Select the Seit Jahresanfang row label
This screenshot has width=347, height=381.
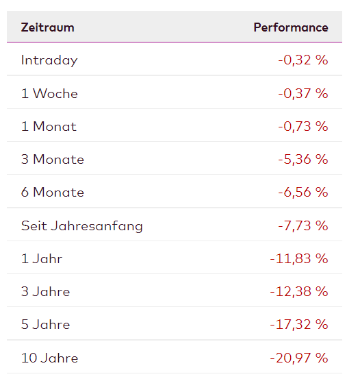[81, 226]
